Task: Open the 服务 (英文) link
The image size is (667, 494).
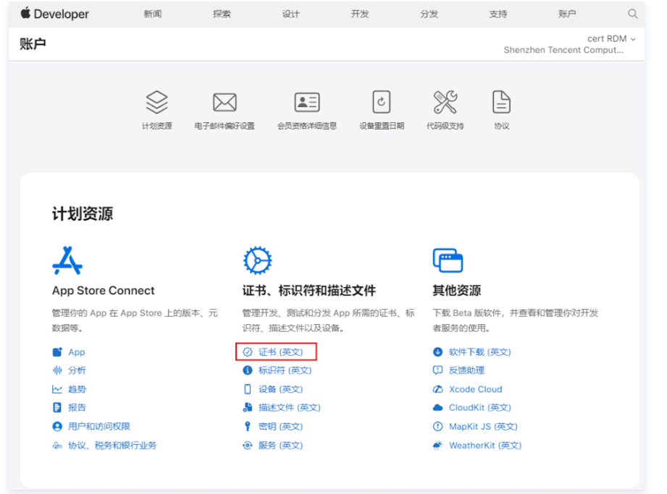Action: 280,445
